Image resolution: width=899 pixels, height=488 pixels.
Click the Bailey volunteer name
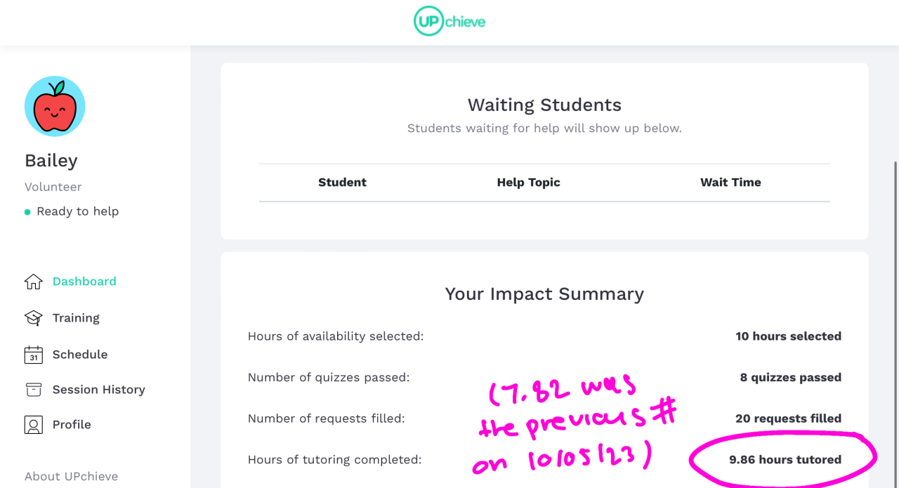click(51, 161)
